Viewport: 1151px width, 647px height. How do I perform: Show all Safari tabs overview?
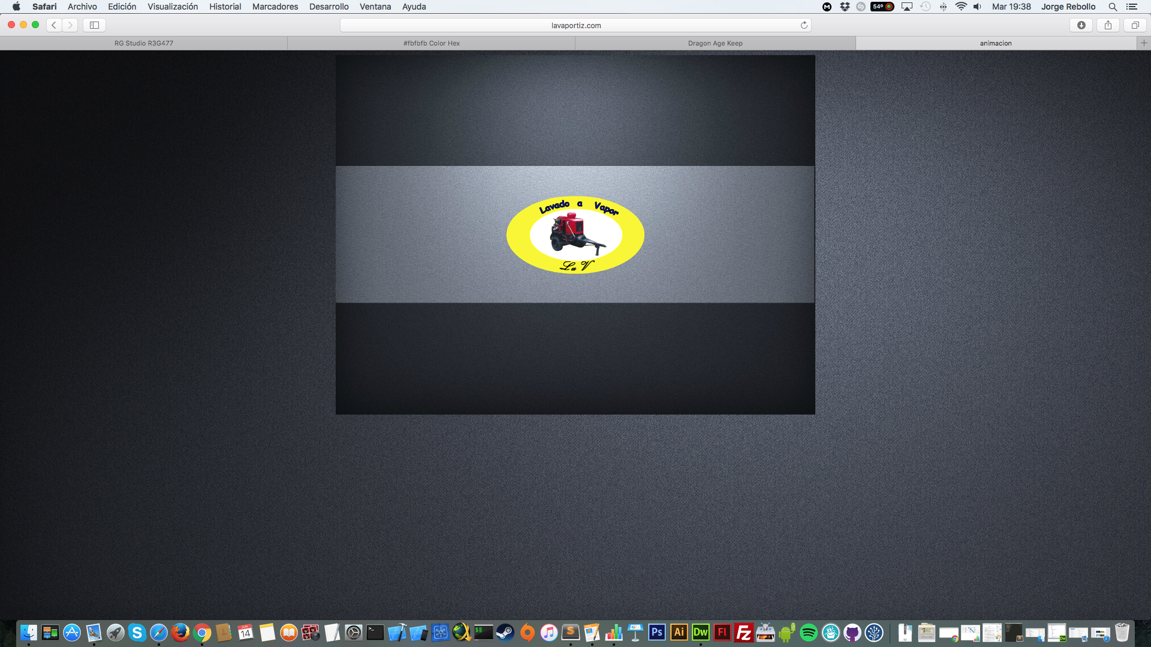tap(1135, 25)
